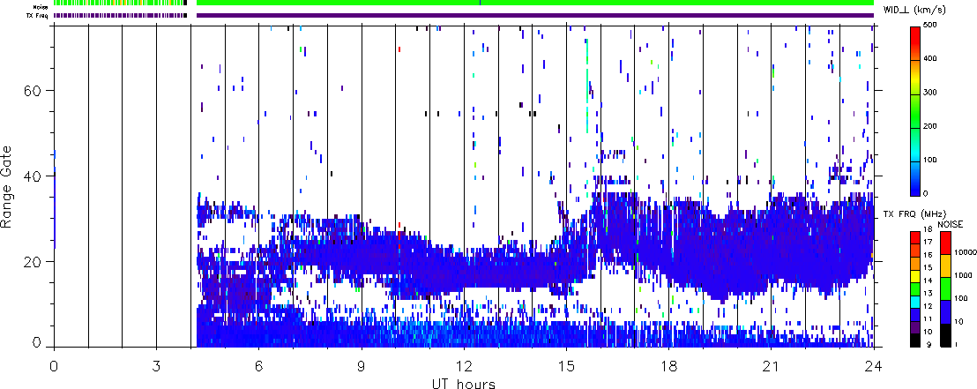Click the "16" MHz value on TX FRQ legend
977x389 pixels.
(928, 255)
